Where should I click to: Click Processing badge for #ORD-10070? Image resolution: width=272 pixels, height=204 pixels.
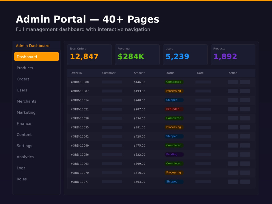174,172
